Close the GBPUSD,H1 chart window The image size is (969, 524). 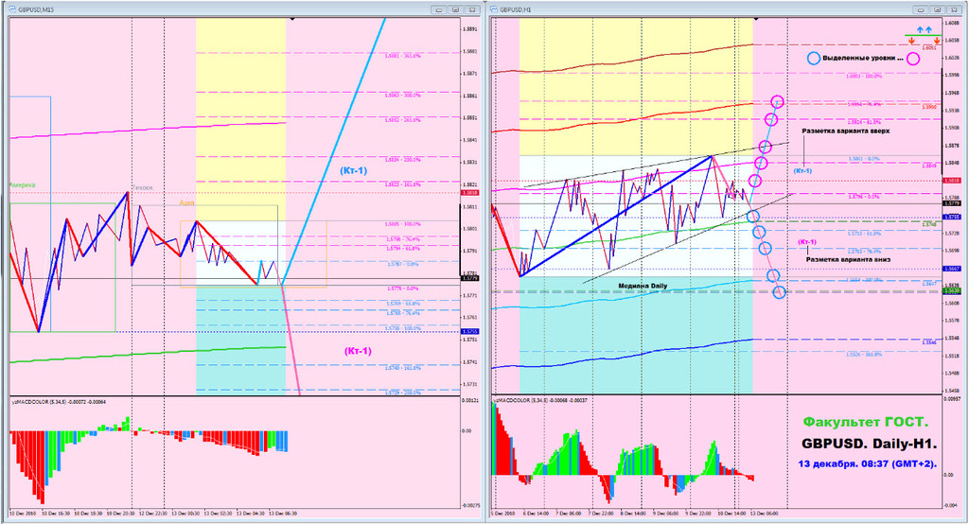pos(954,9)
